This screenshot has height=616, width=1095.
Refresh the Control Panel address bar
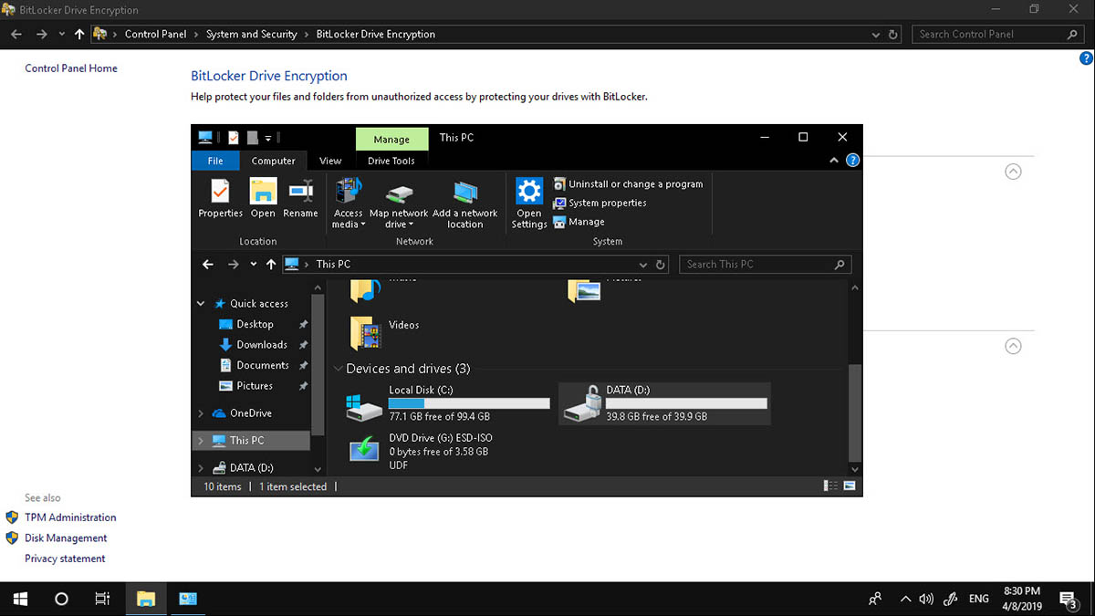pos(894,35)
